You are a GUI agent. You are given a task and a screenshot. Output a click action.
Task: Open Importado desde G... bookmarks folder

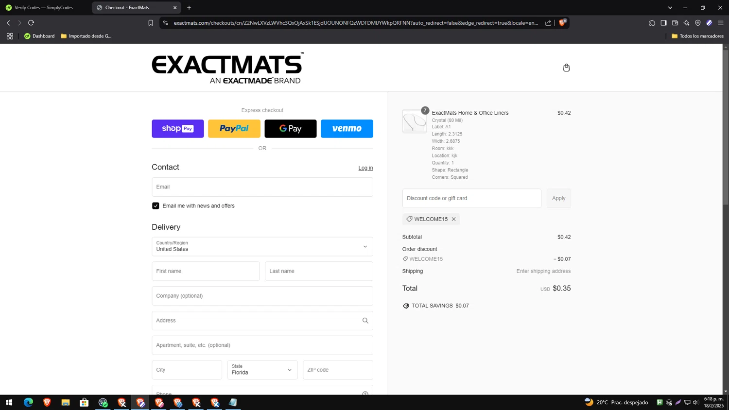[x=86, y=36]
